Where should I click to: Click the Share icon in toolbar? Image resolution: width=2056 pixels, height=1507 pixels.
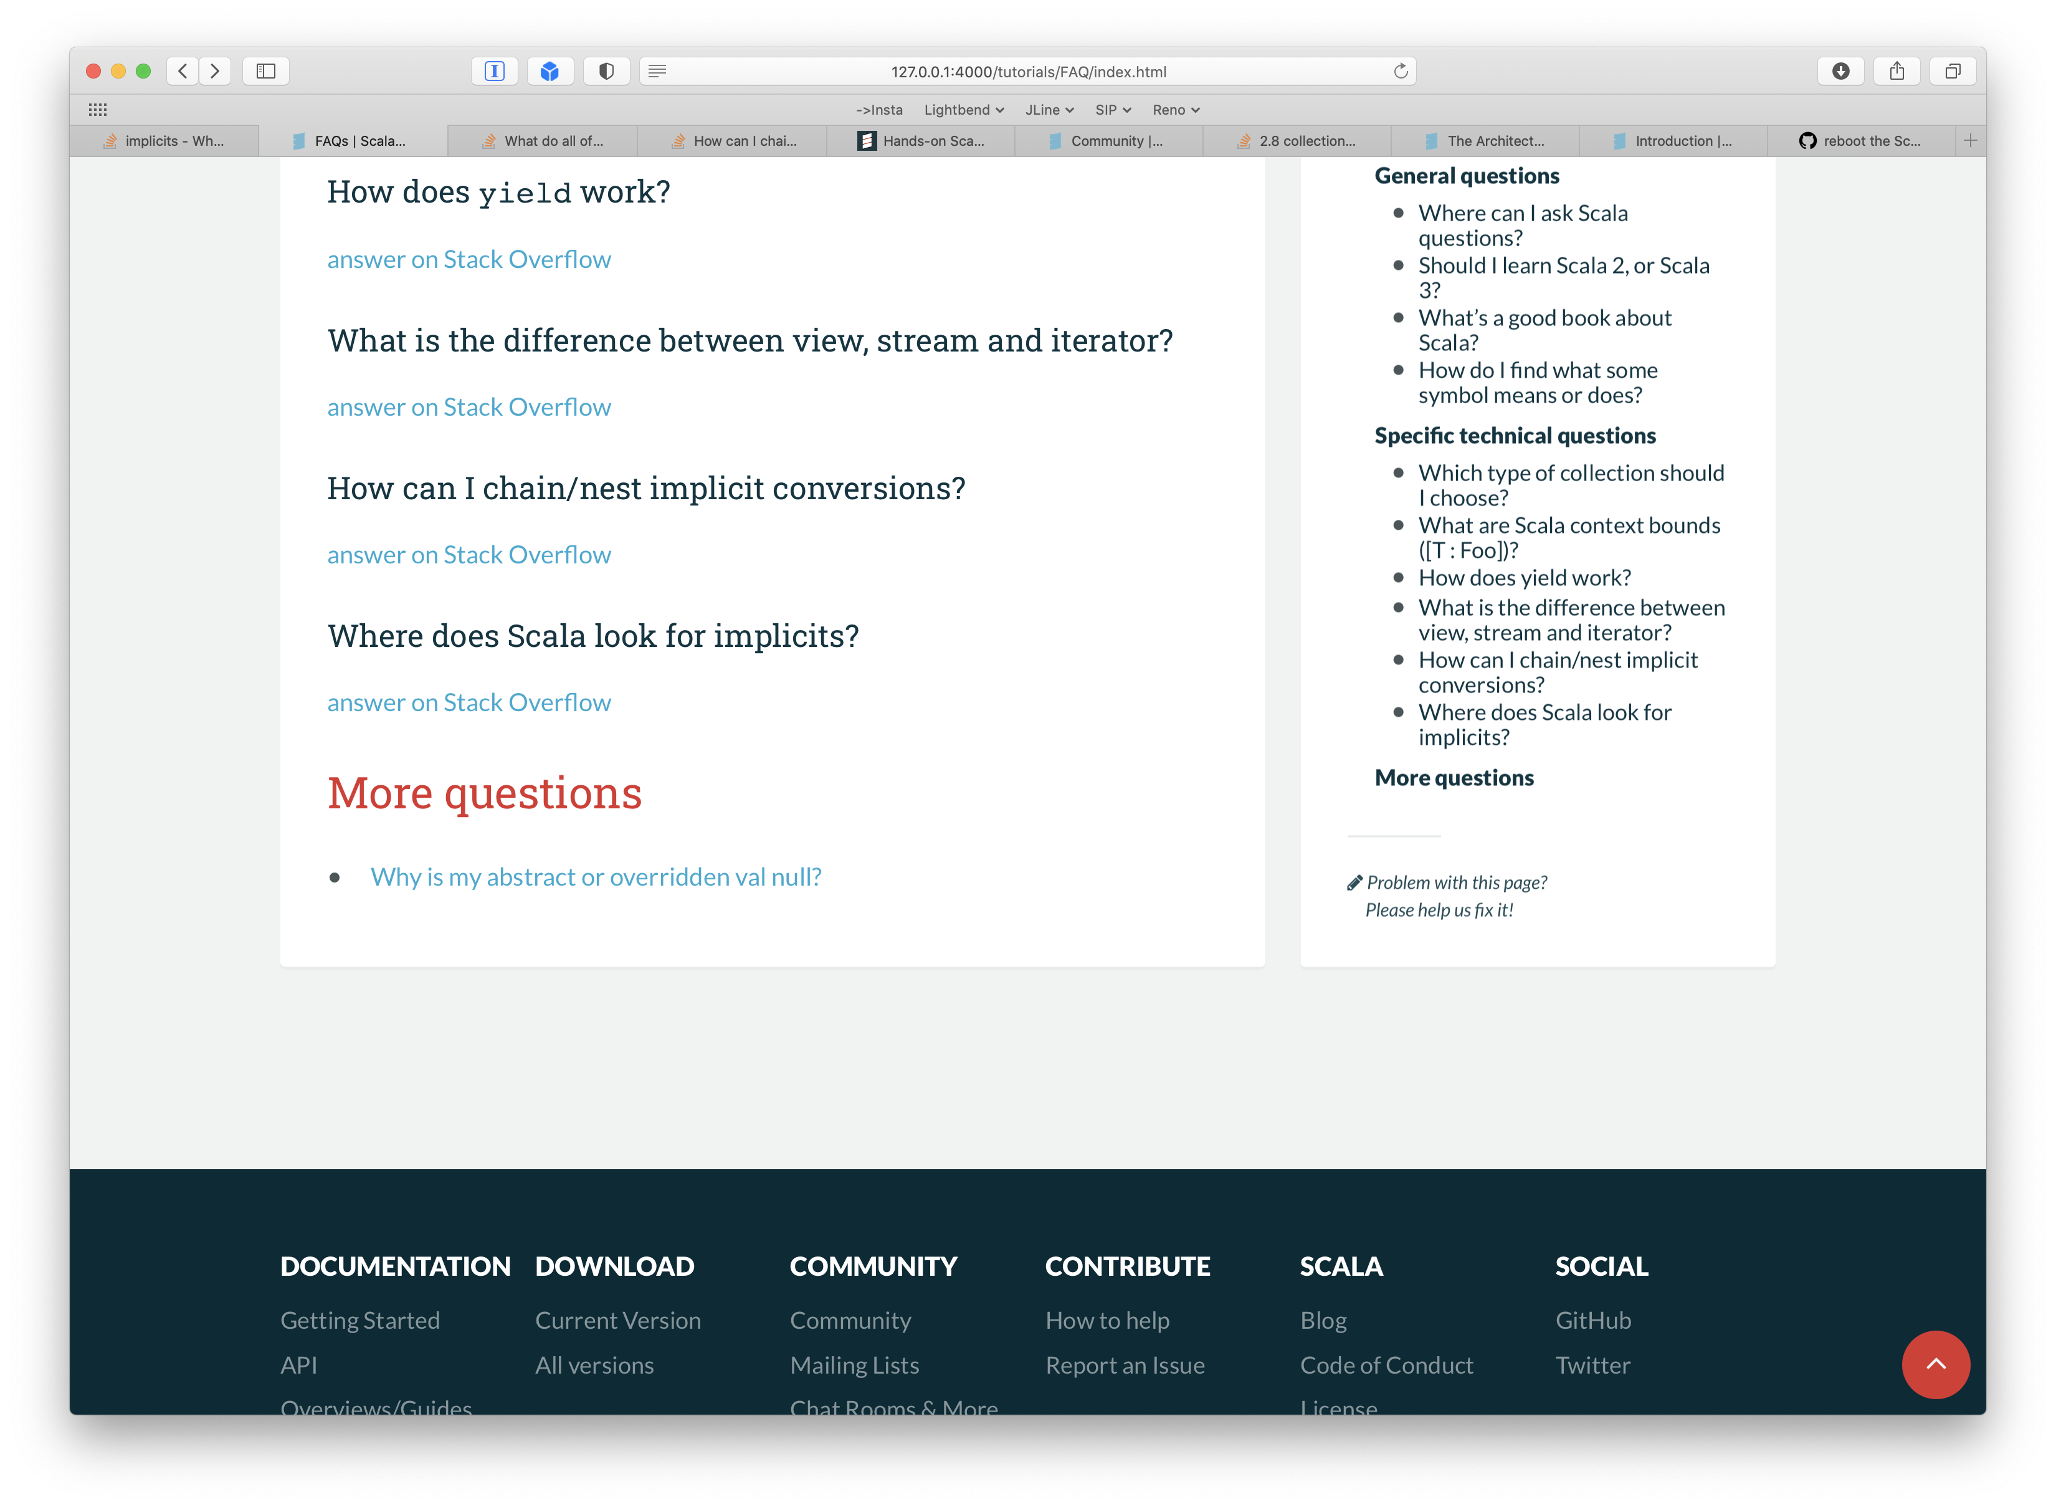[x=1897, y=71]
